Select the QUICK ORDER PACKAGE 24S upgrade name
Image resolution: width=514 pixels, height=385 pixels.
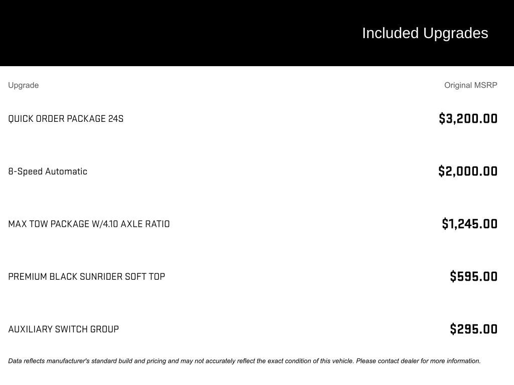65,119
